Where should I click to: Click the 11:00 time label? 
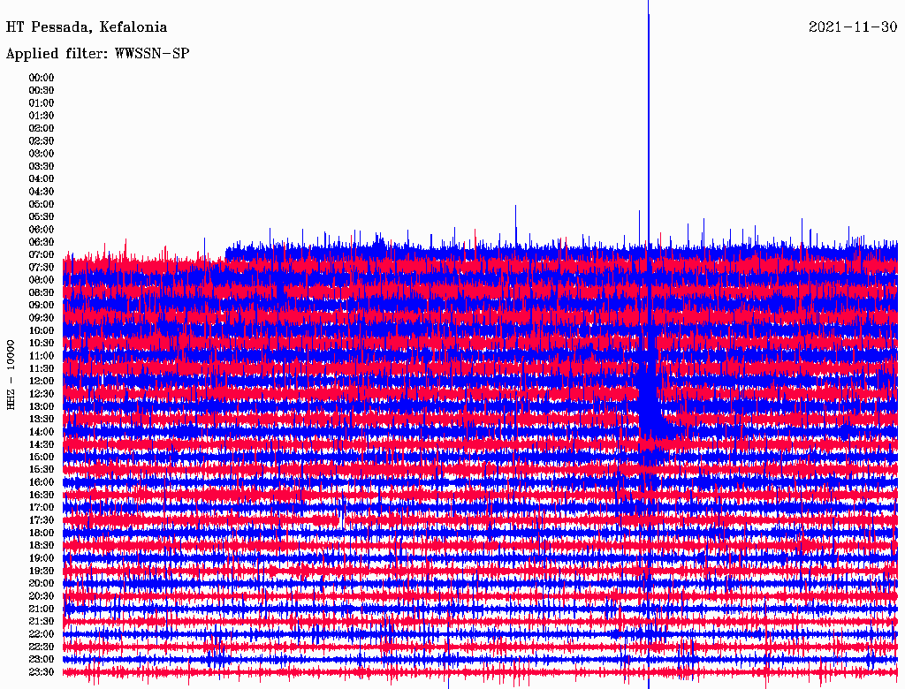[x=42, y=356]
